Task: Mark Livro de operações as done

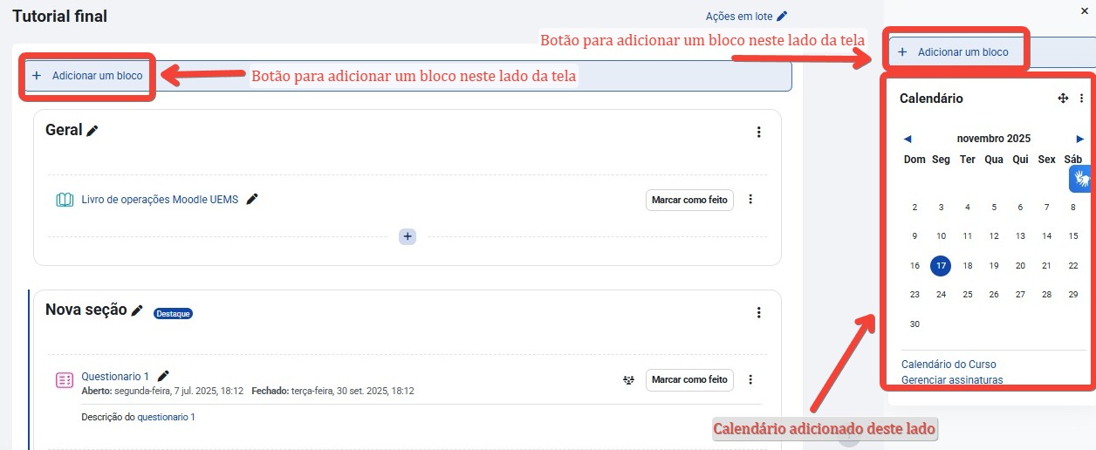Action: [689, 200]
